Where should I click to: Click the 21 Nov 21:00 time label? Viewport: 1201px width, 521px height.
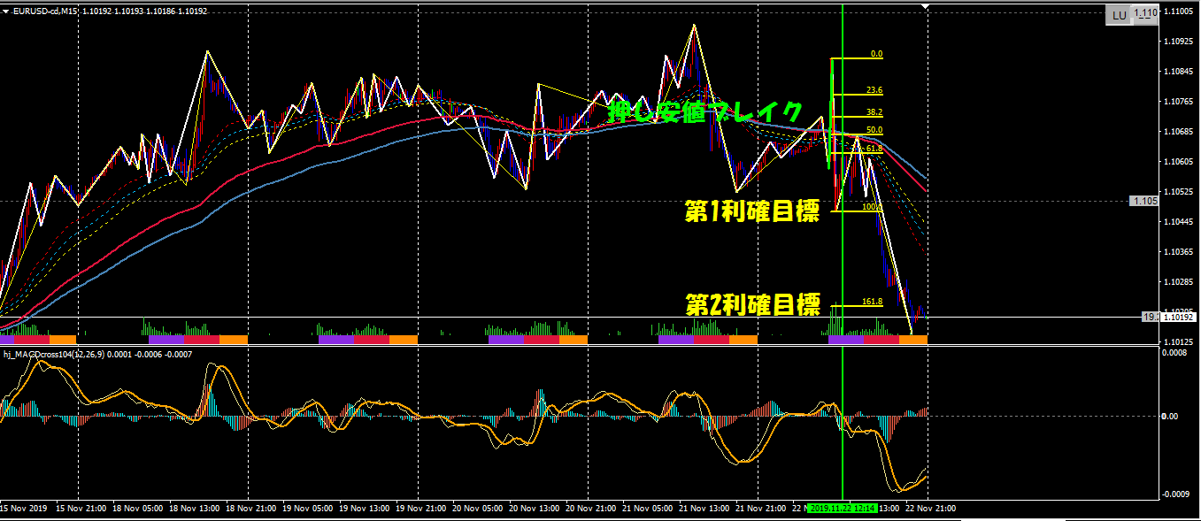pyautogui.click(x=761, y=509)
